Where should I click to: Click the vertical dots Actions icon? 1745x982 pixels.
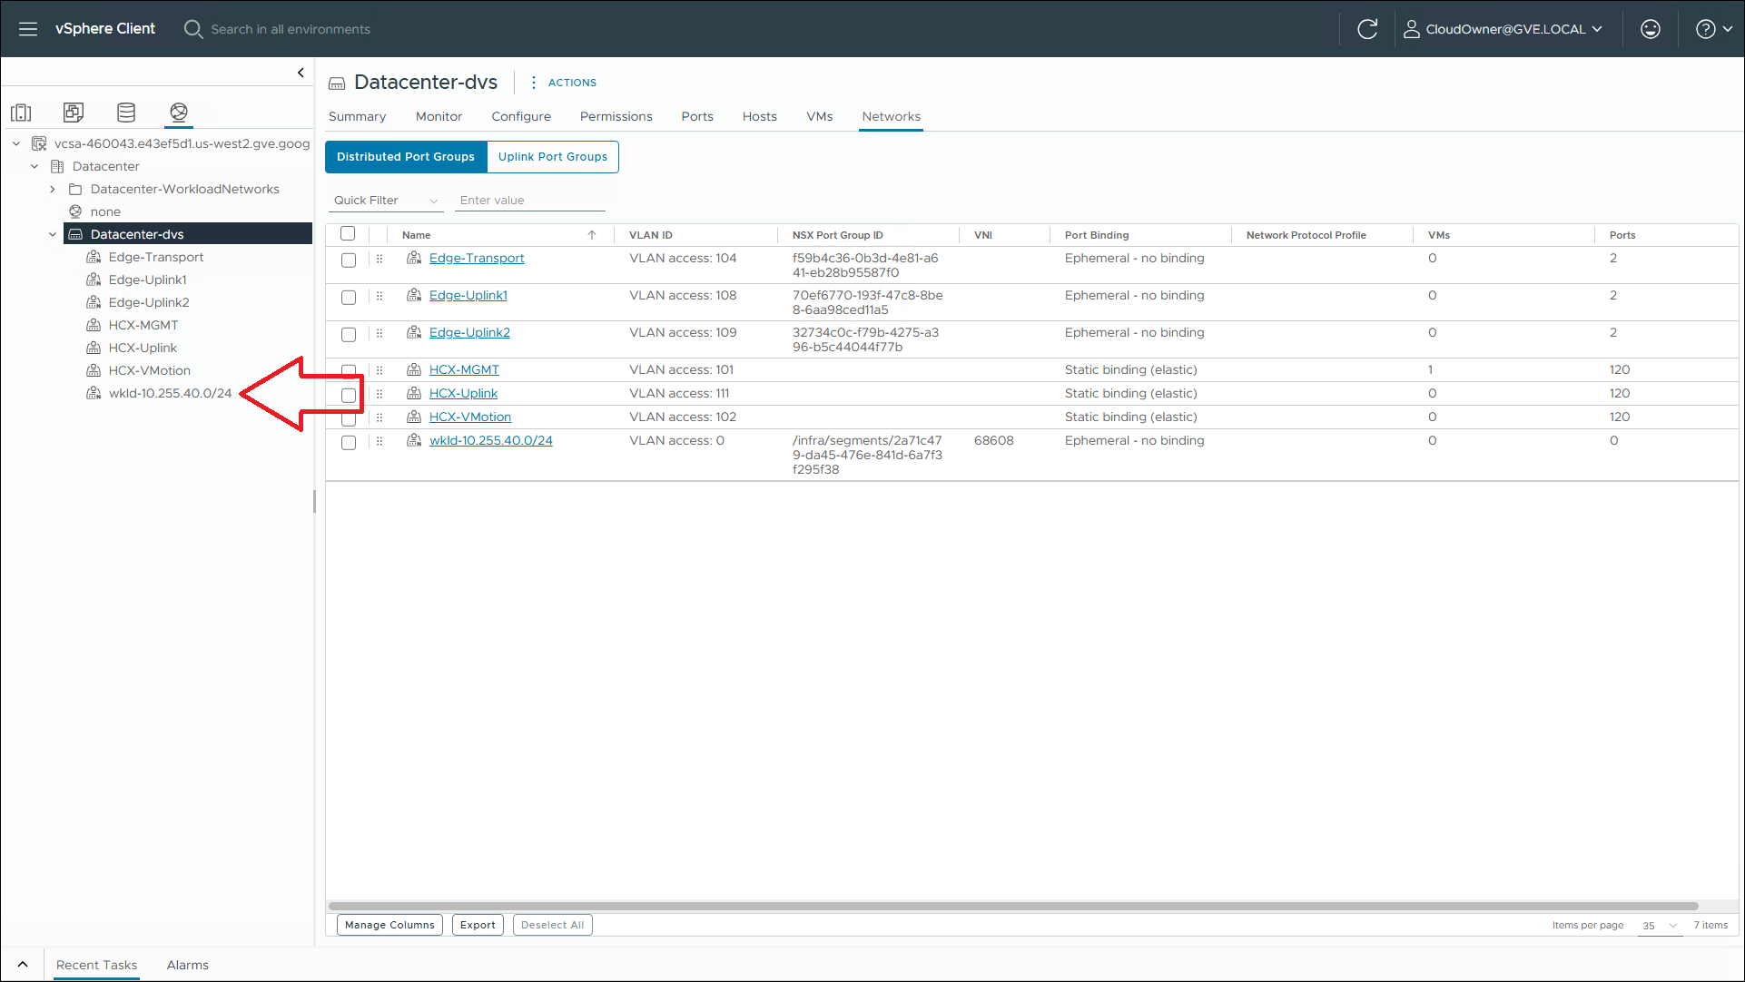[x=533, y=83]
